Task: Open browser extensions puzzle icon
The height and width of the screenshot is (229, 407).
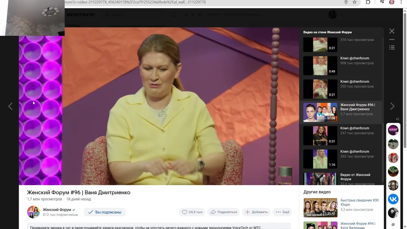Action: click(x=368, y=2)
